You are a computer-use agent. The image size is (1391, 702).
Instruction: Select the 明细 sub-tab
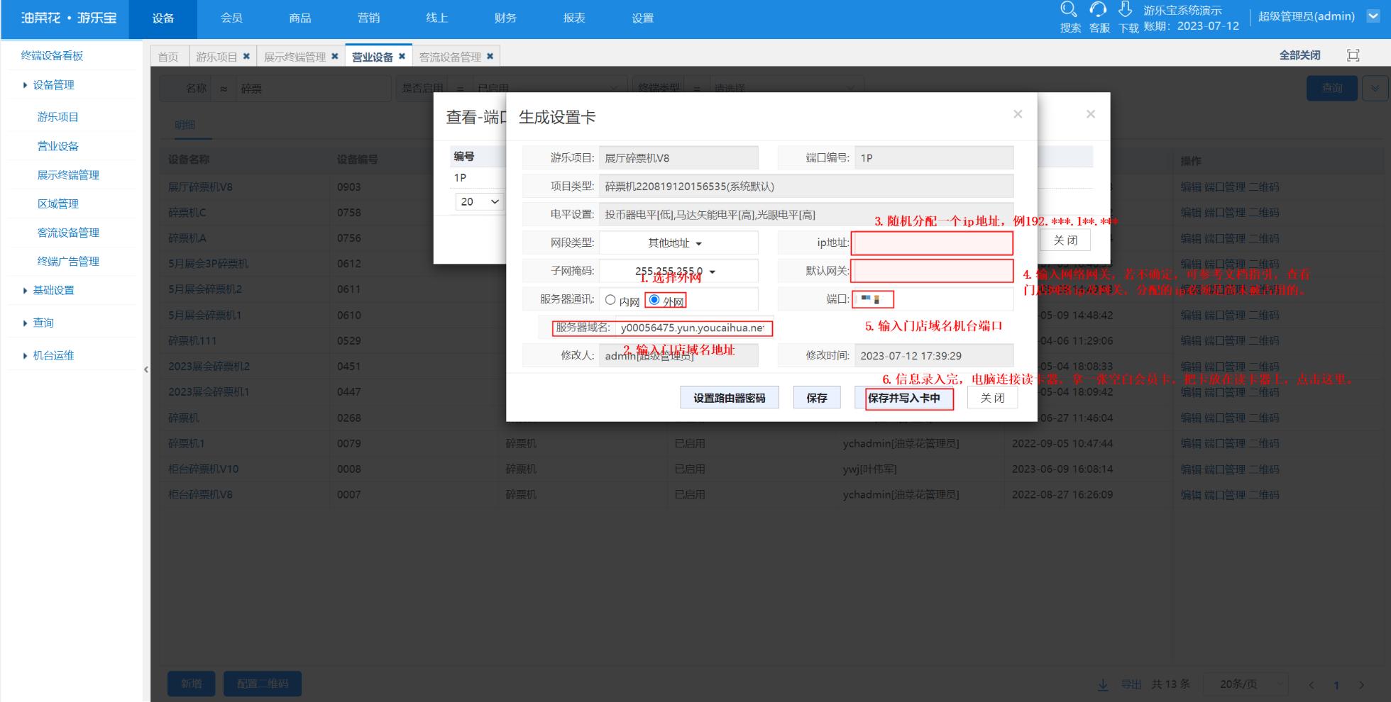(x=185, y=125)
